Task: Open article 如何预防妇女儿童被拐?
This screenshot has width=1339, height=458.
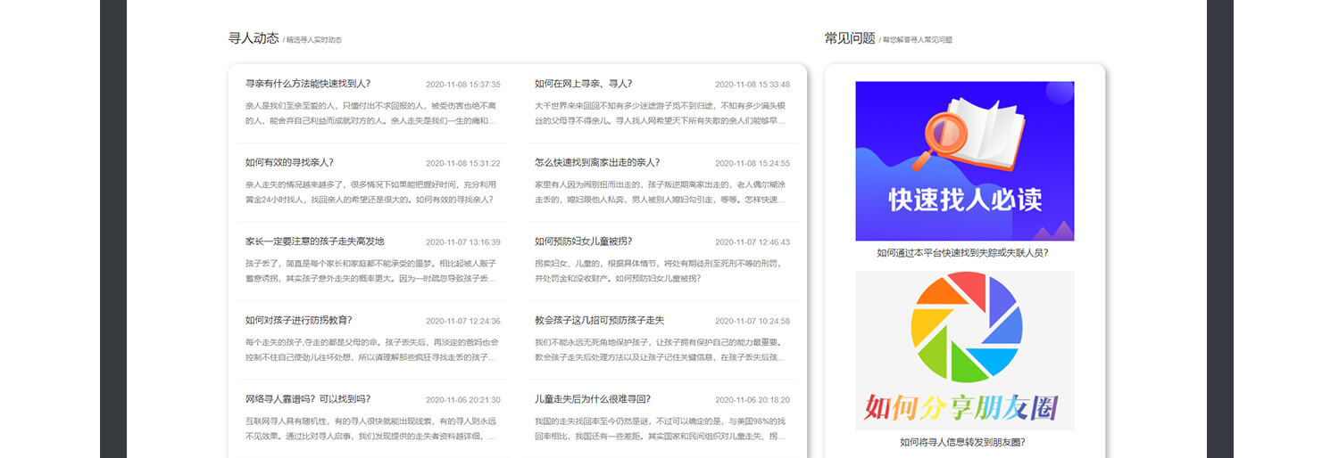Action: click(584, 241)
